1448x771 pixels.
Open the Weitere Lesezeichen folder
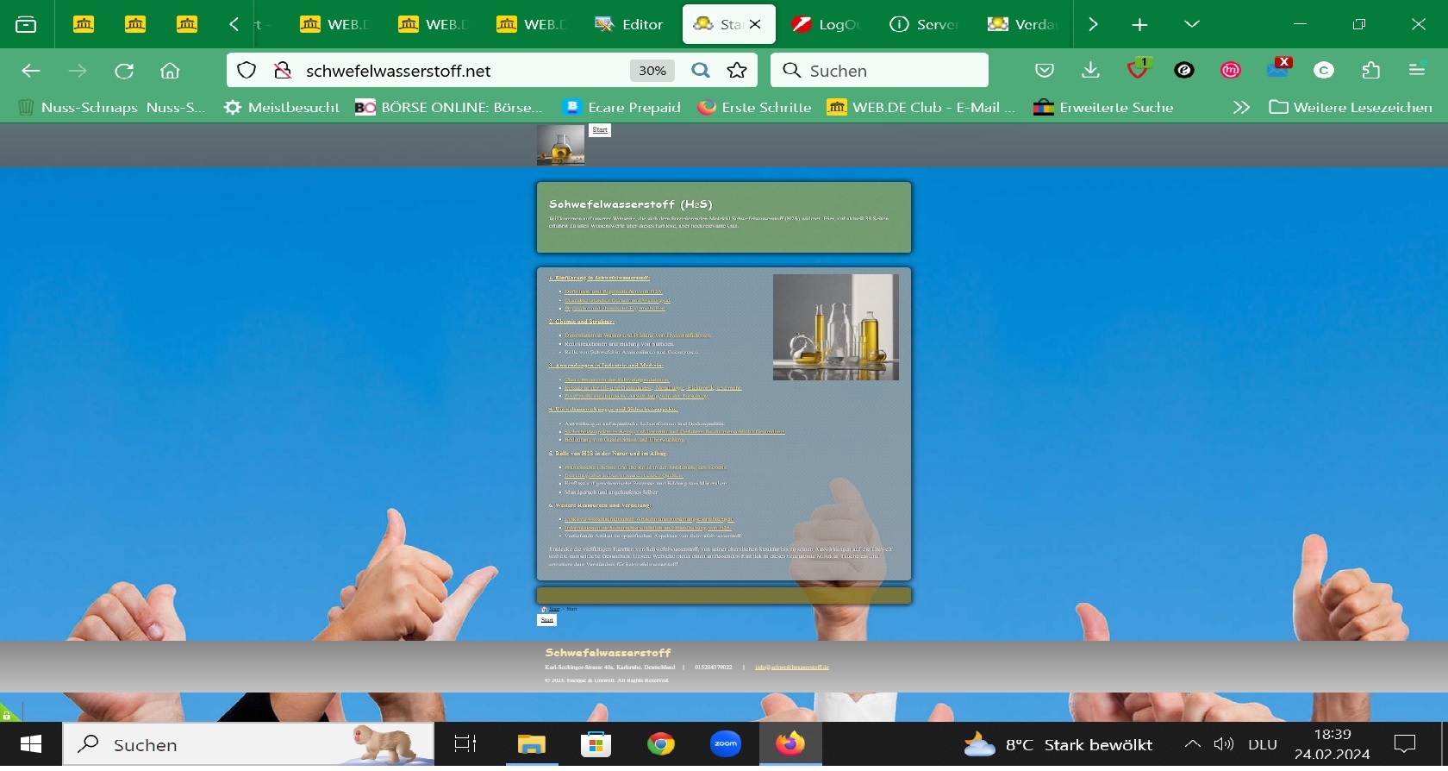pyautogui.click(x=1351, y=107)
